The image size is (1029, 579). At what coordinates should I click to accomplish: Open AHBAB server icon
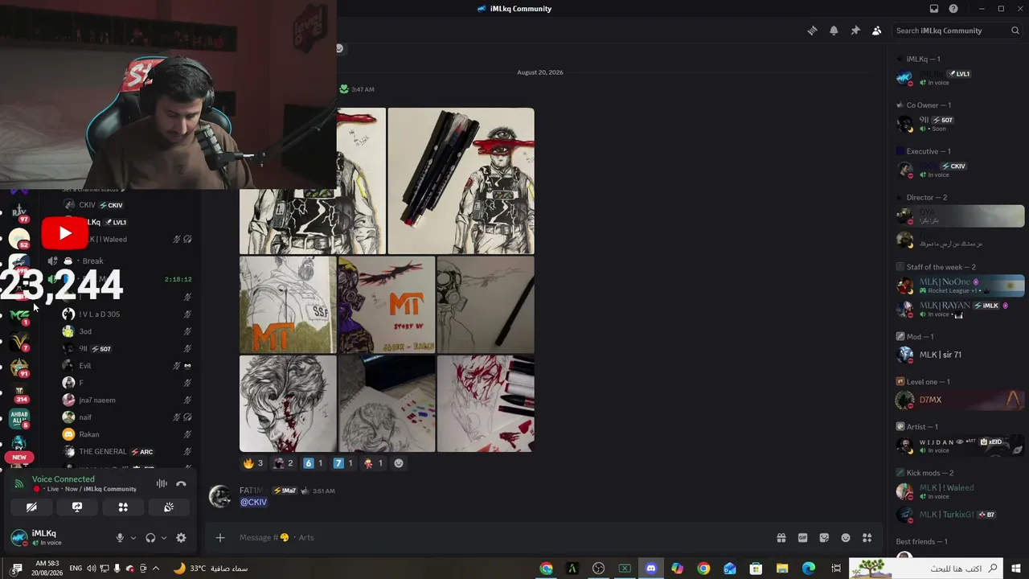tap(19, 418)
